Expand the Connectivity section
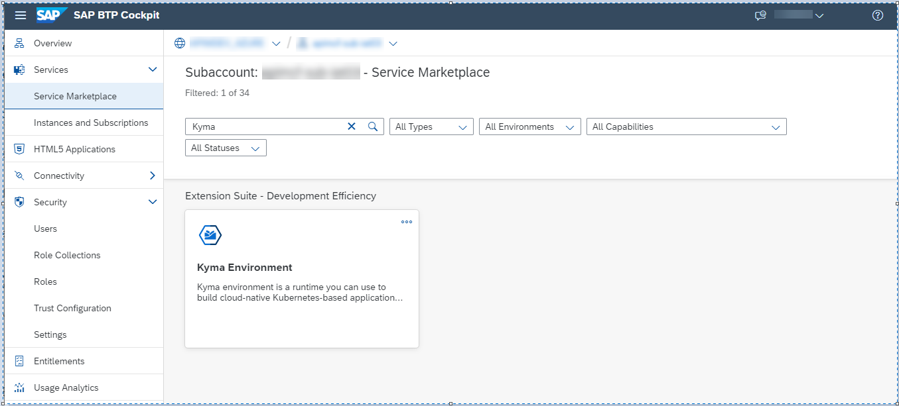The width and height of the screenshot is (899, 406). [x=153, y=176]
